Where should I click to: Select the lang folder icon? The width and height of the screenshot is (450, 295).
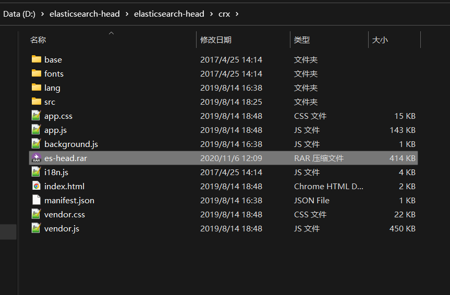pos(37,87)
